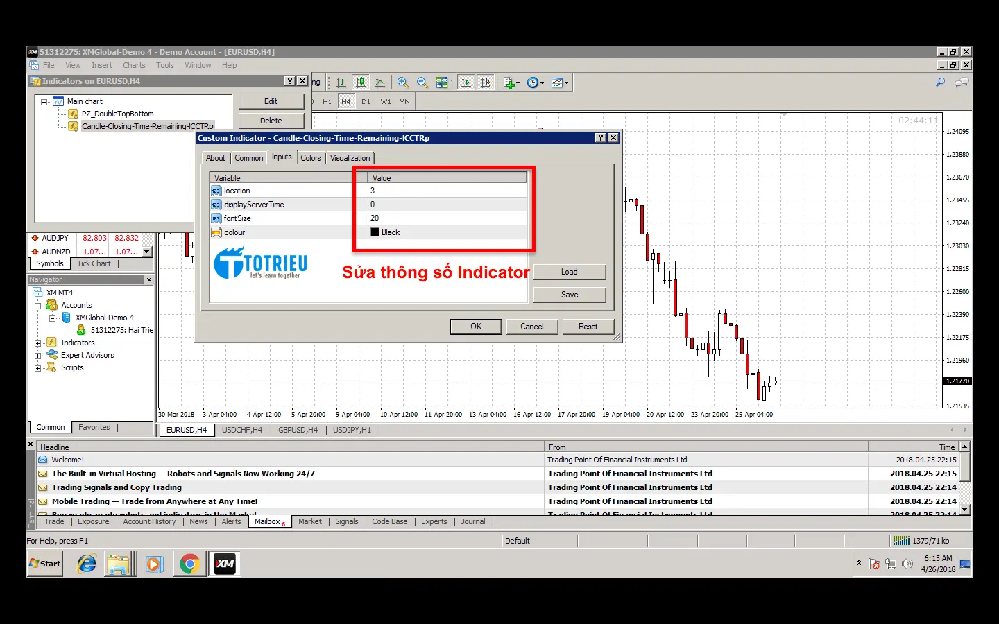Collapse the Main chart tree node
This screenshot has width=999, height=624.
tap(44, 102)
